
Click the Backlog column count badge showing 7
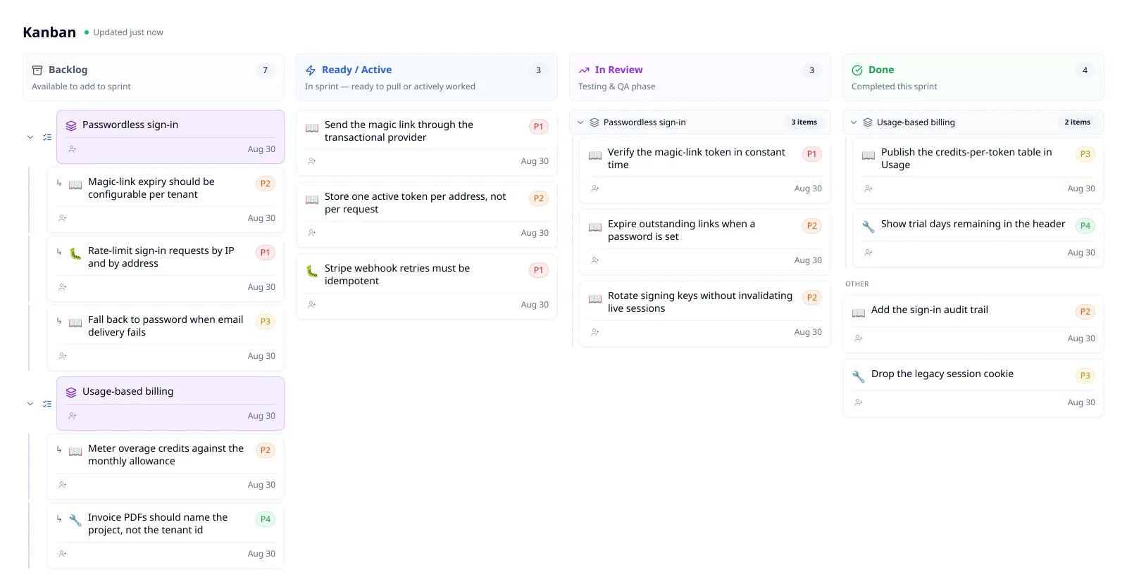(265, 70)
